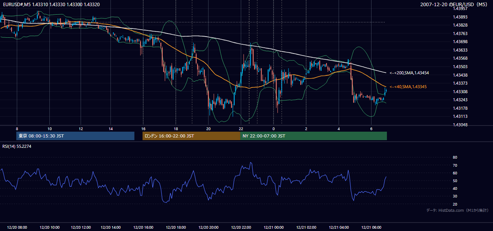Click RSI axis level 20
The width and height of the screenshot is (493, 231).
(x=455, y=204)
